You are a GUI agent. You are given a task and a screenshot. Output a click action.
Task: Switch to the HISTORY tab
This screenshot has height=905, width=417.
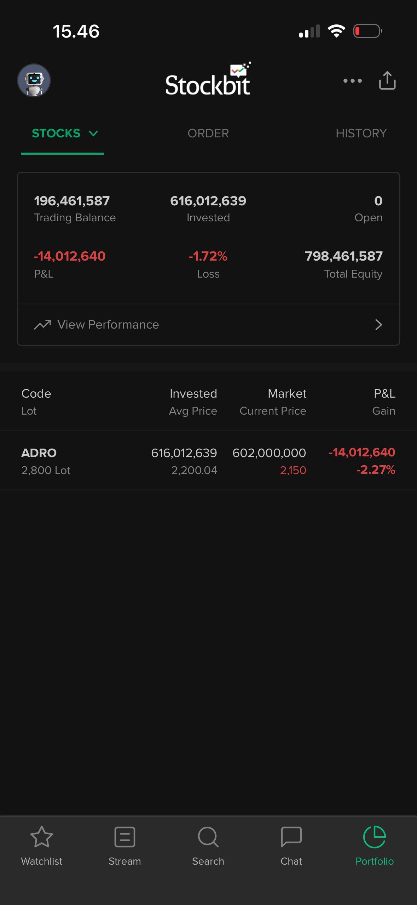point(361,133)
